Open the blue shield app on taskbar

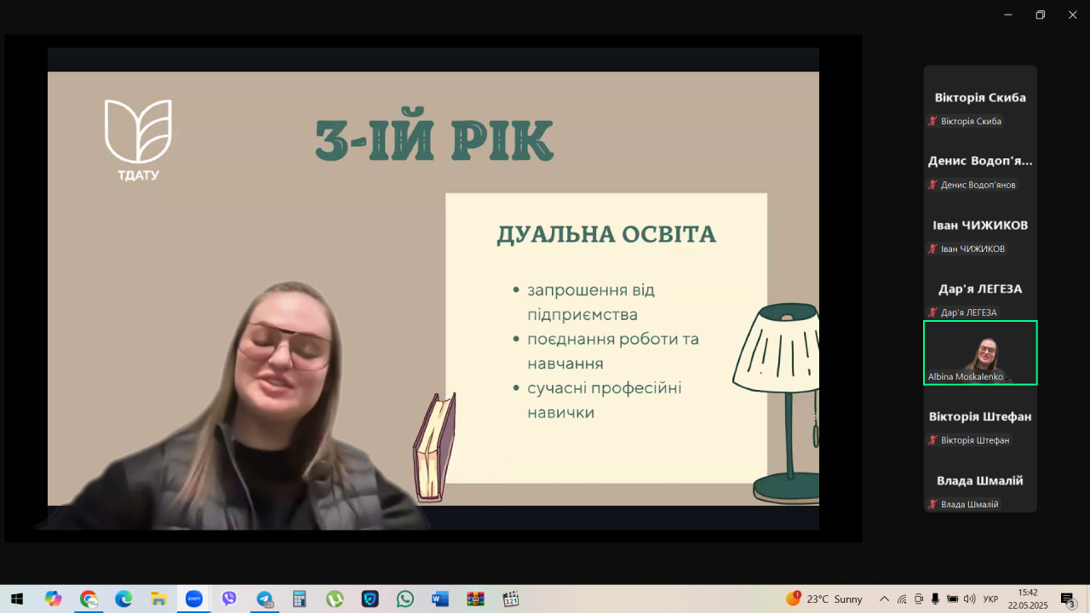click(x=370, y=599)
